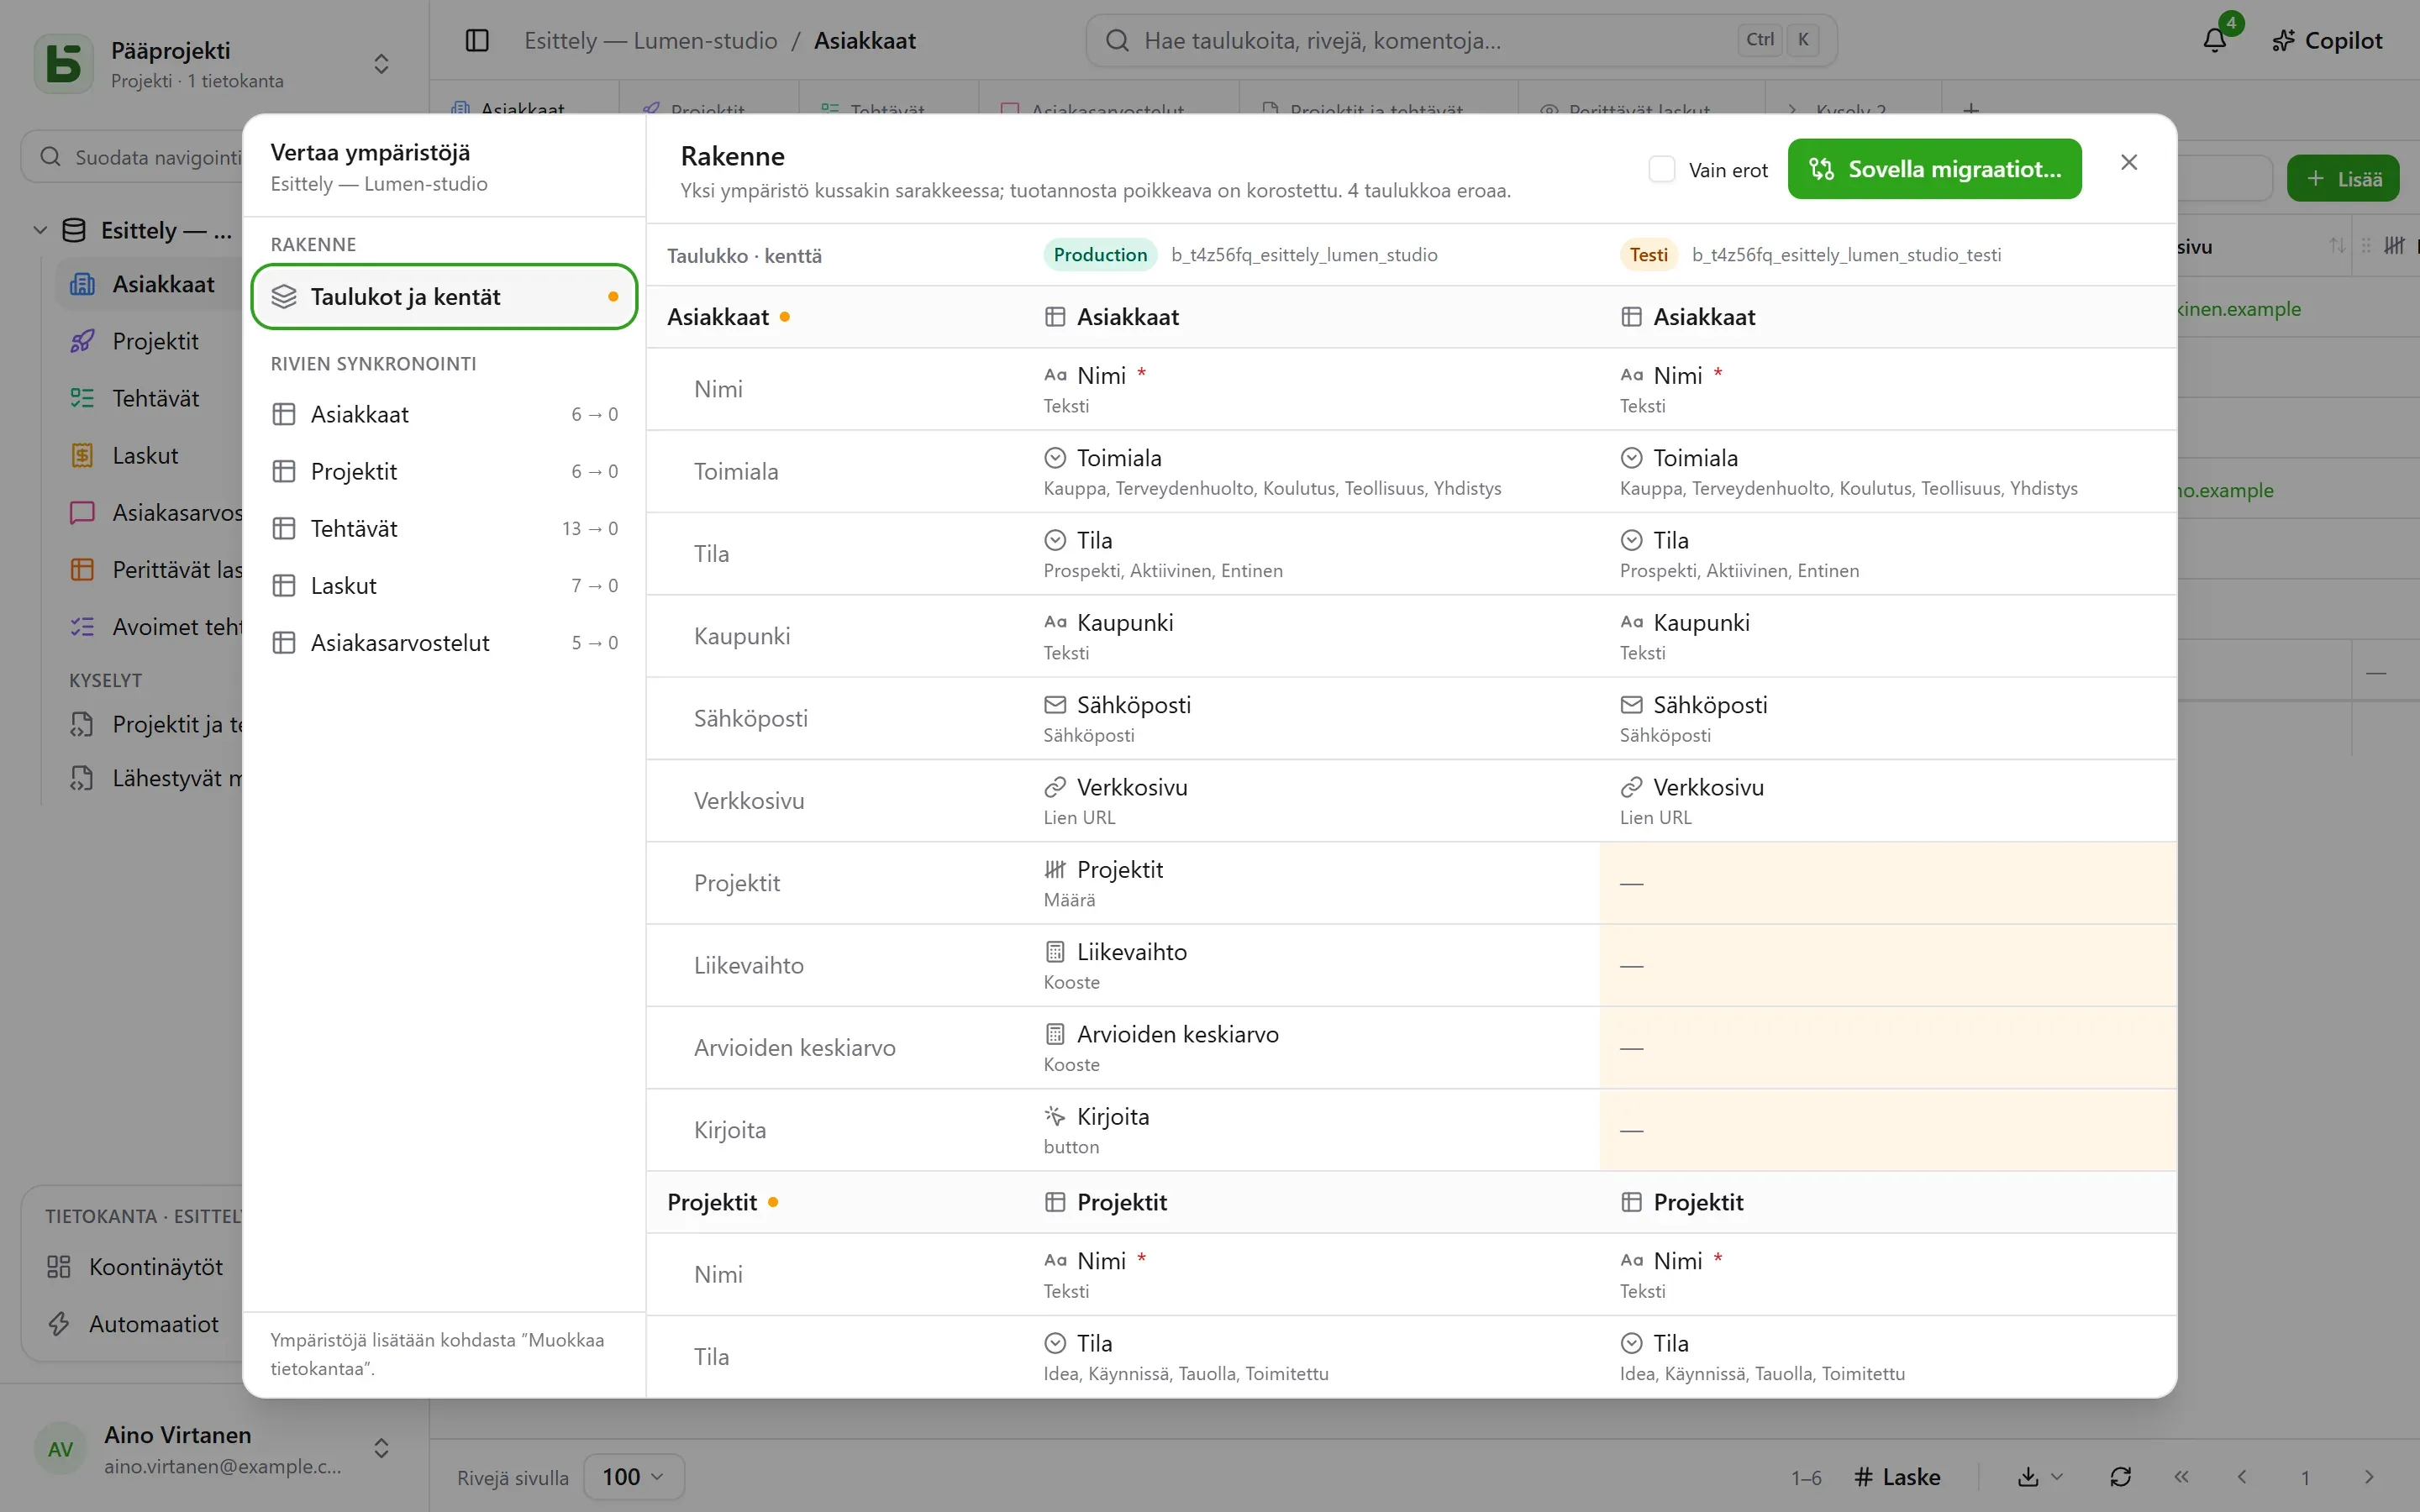Click the Production environment badge

(1100, 255)
